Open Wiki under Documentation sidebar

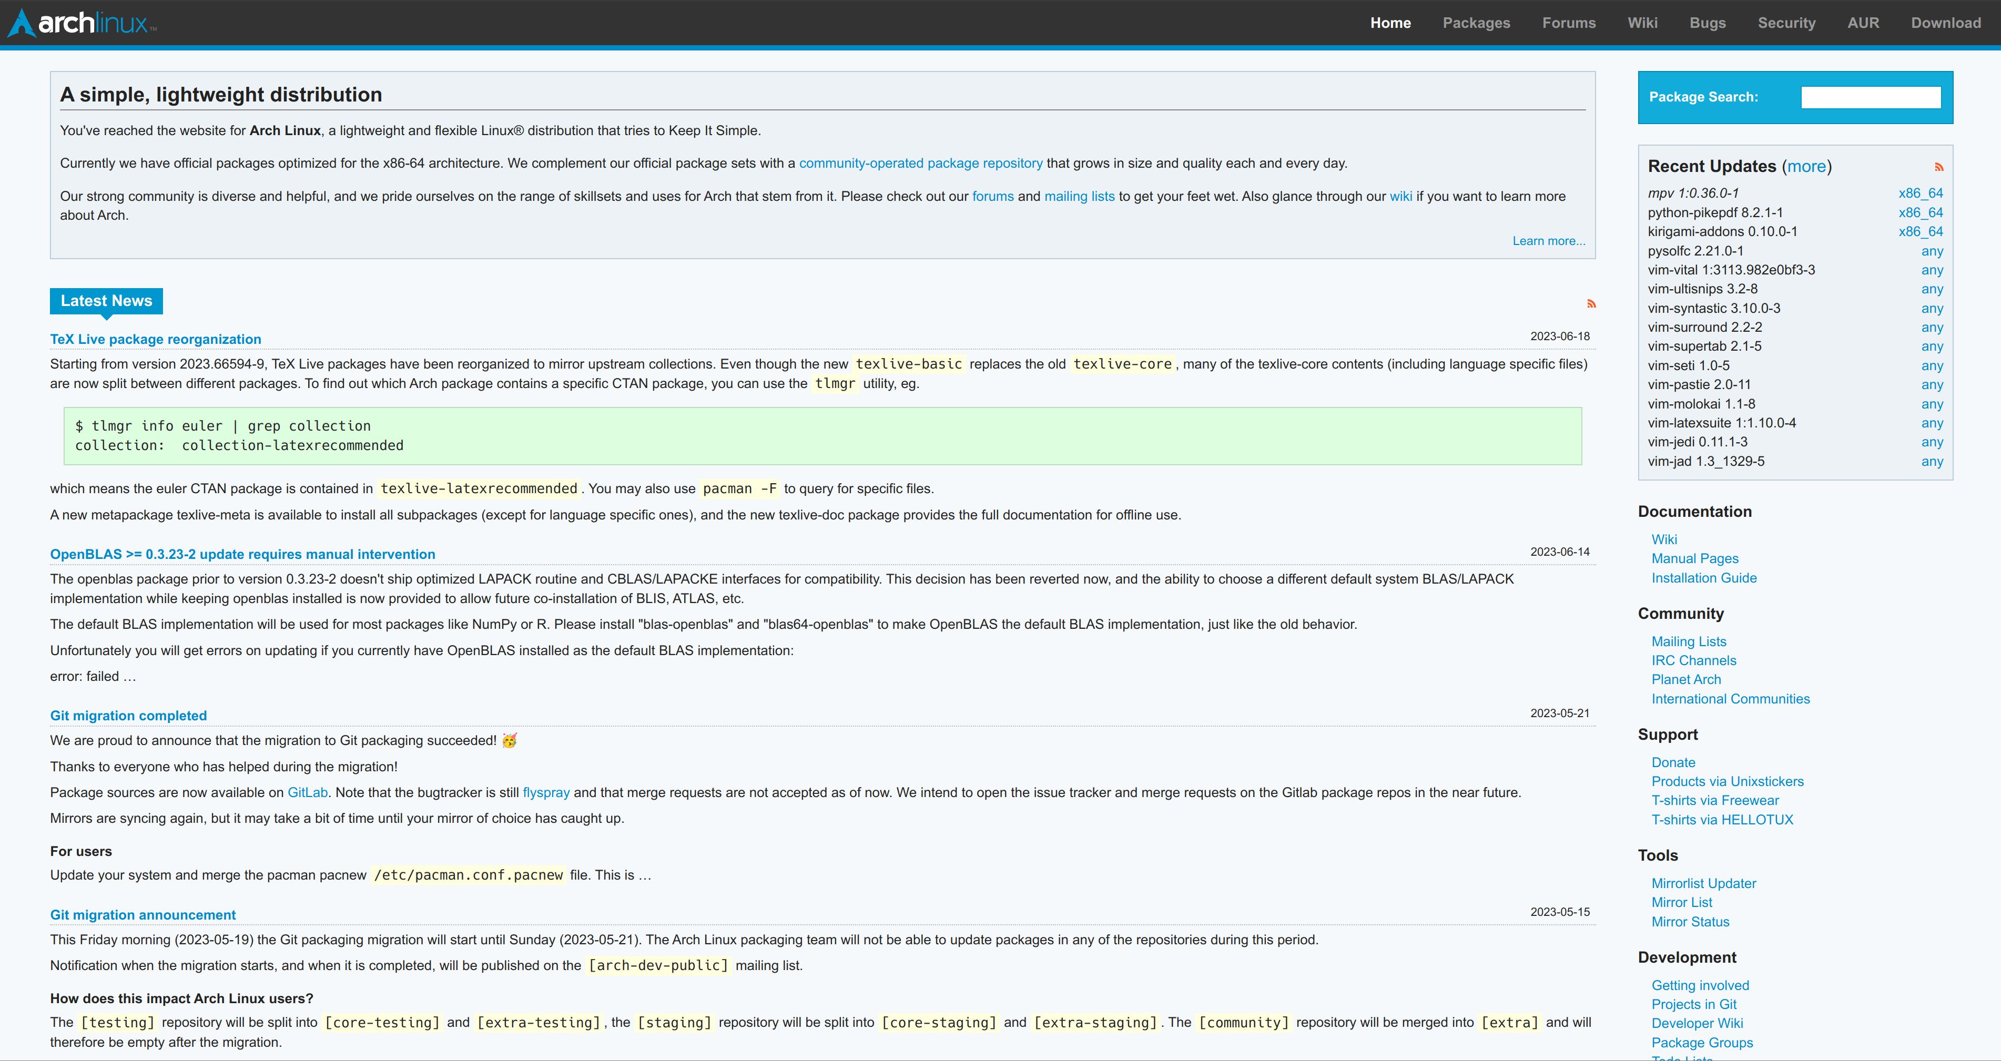click(1664, 540)
